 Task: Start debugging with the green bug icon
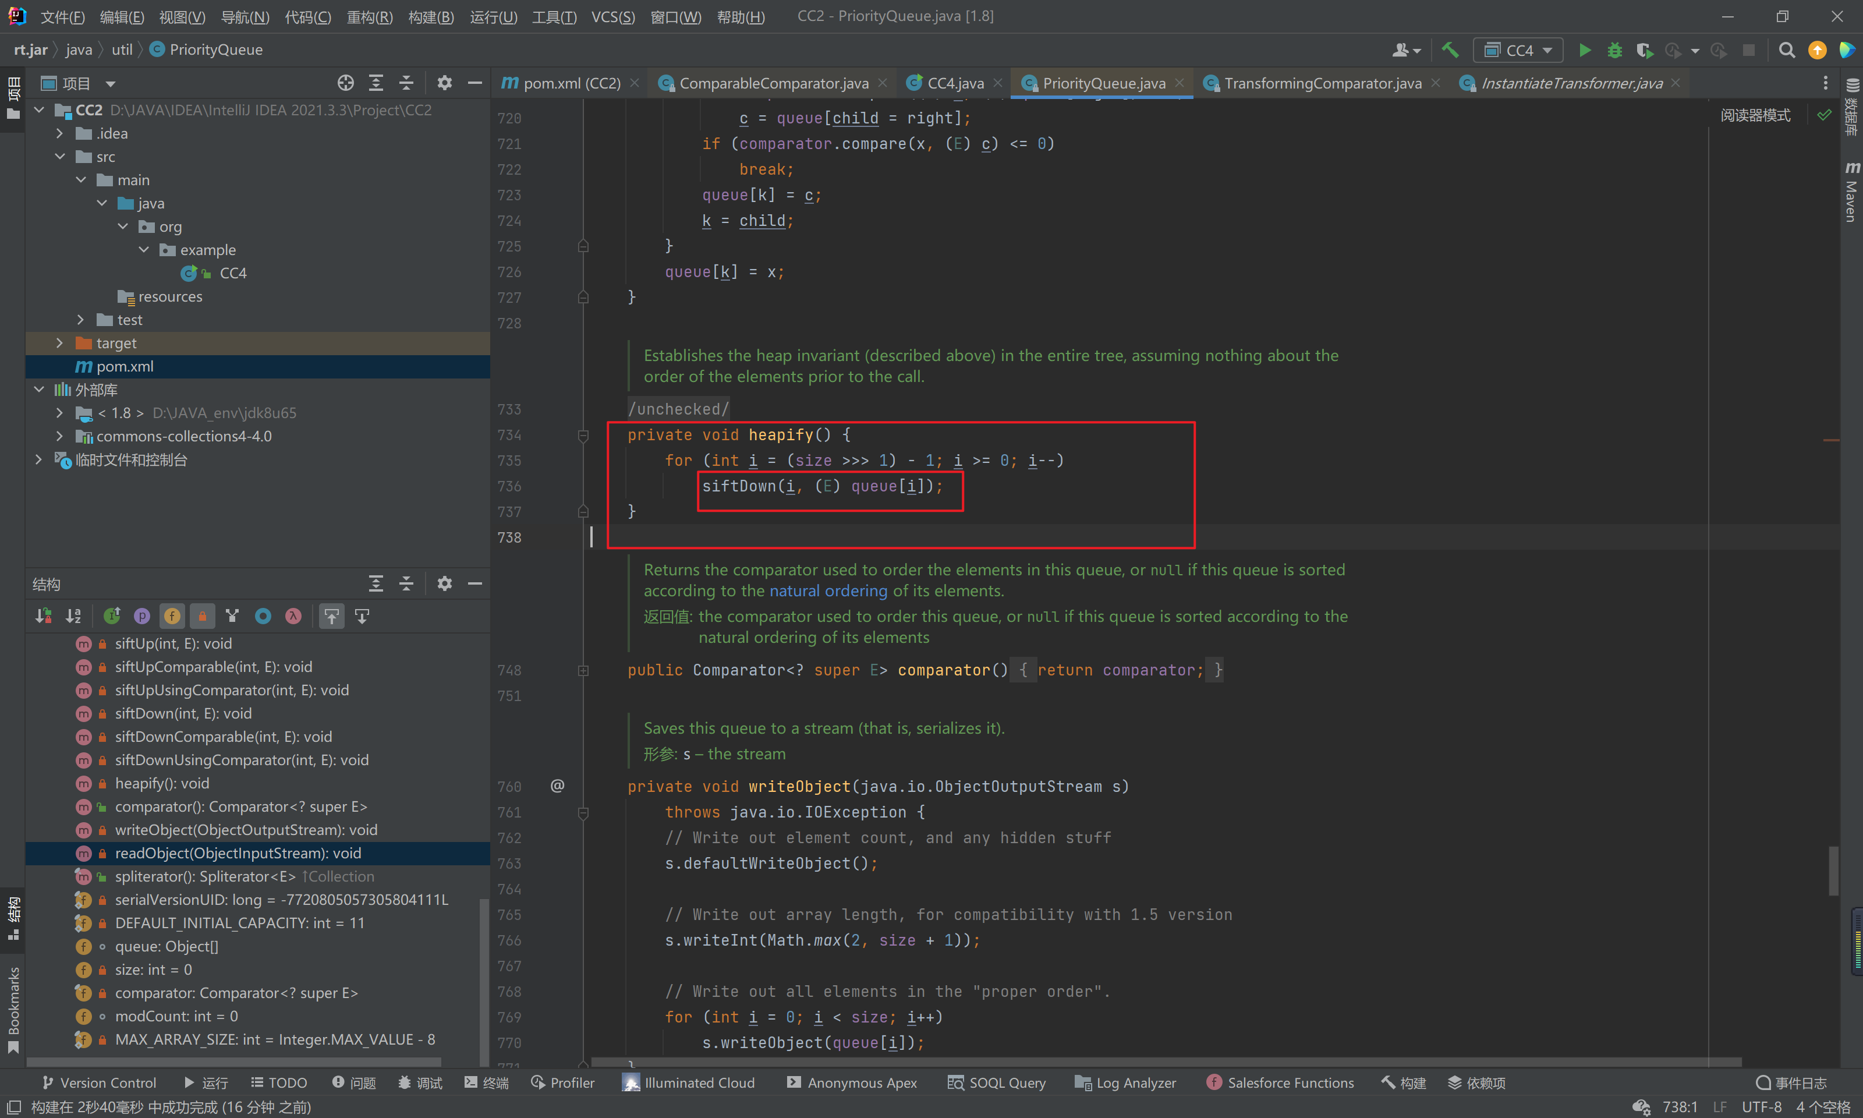point(1614,51)
